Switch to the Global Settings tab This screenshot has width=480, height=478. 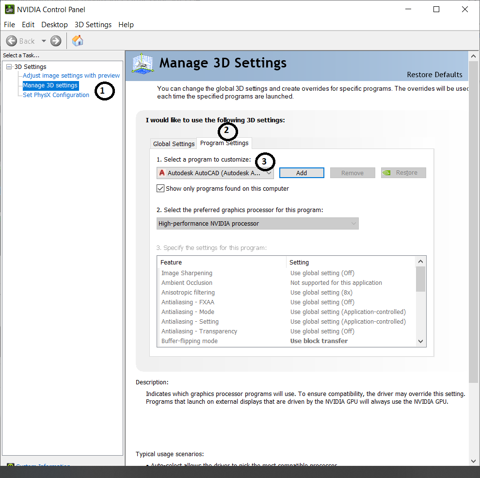(x=174, y=144)
